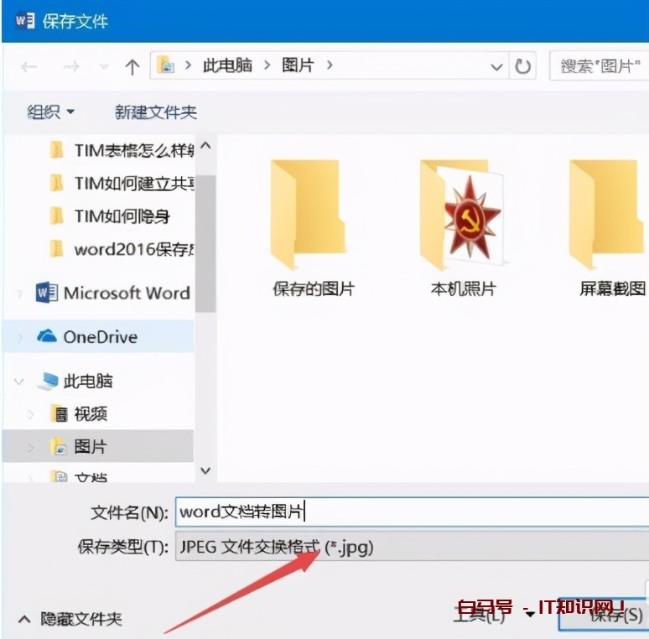Select Microsoft Word in sidebar
649x639 pixels.
tap(126, 293)
